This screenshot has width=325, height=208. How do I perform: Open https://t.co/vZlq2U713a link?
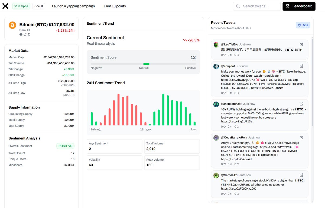237,122
